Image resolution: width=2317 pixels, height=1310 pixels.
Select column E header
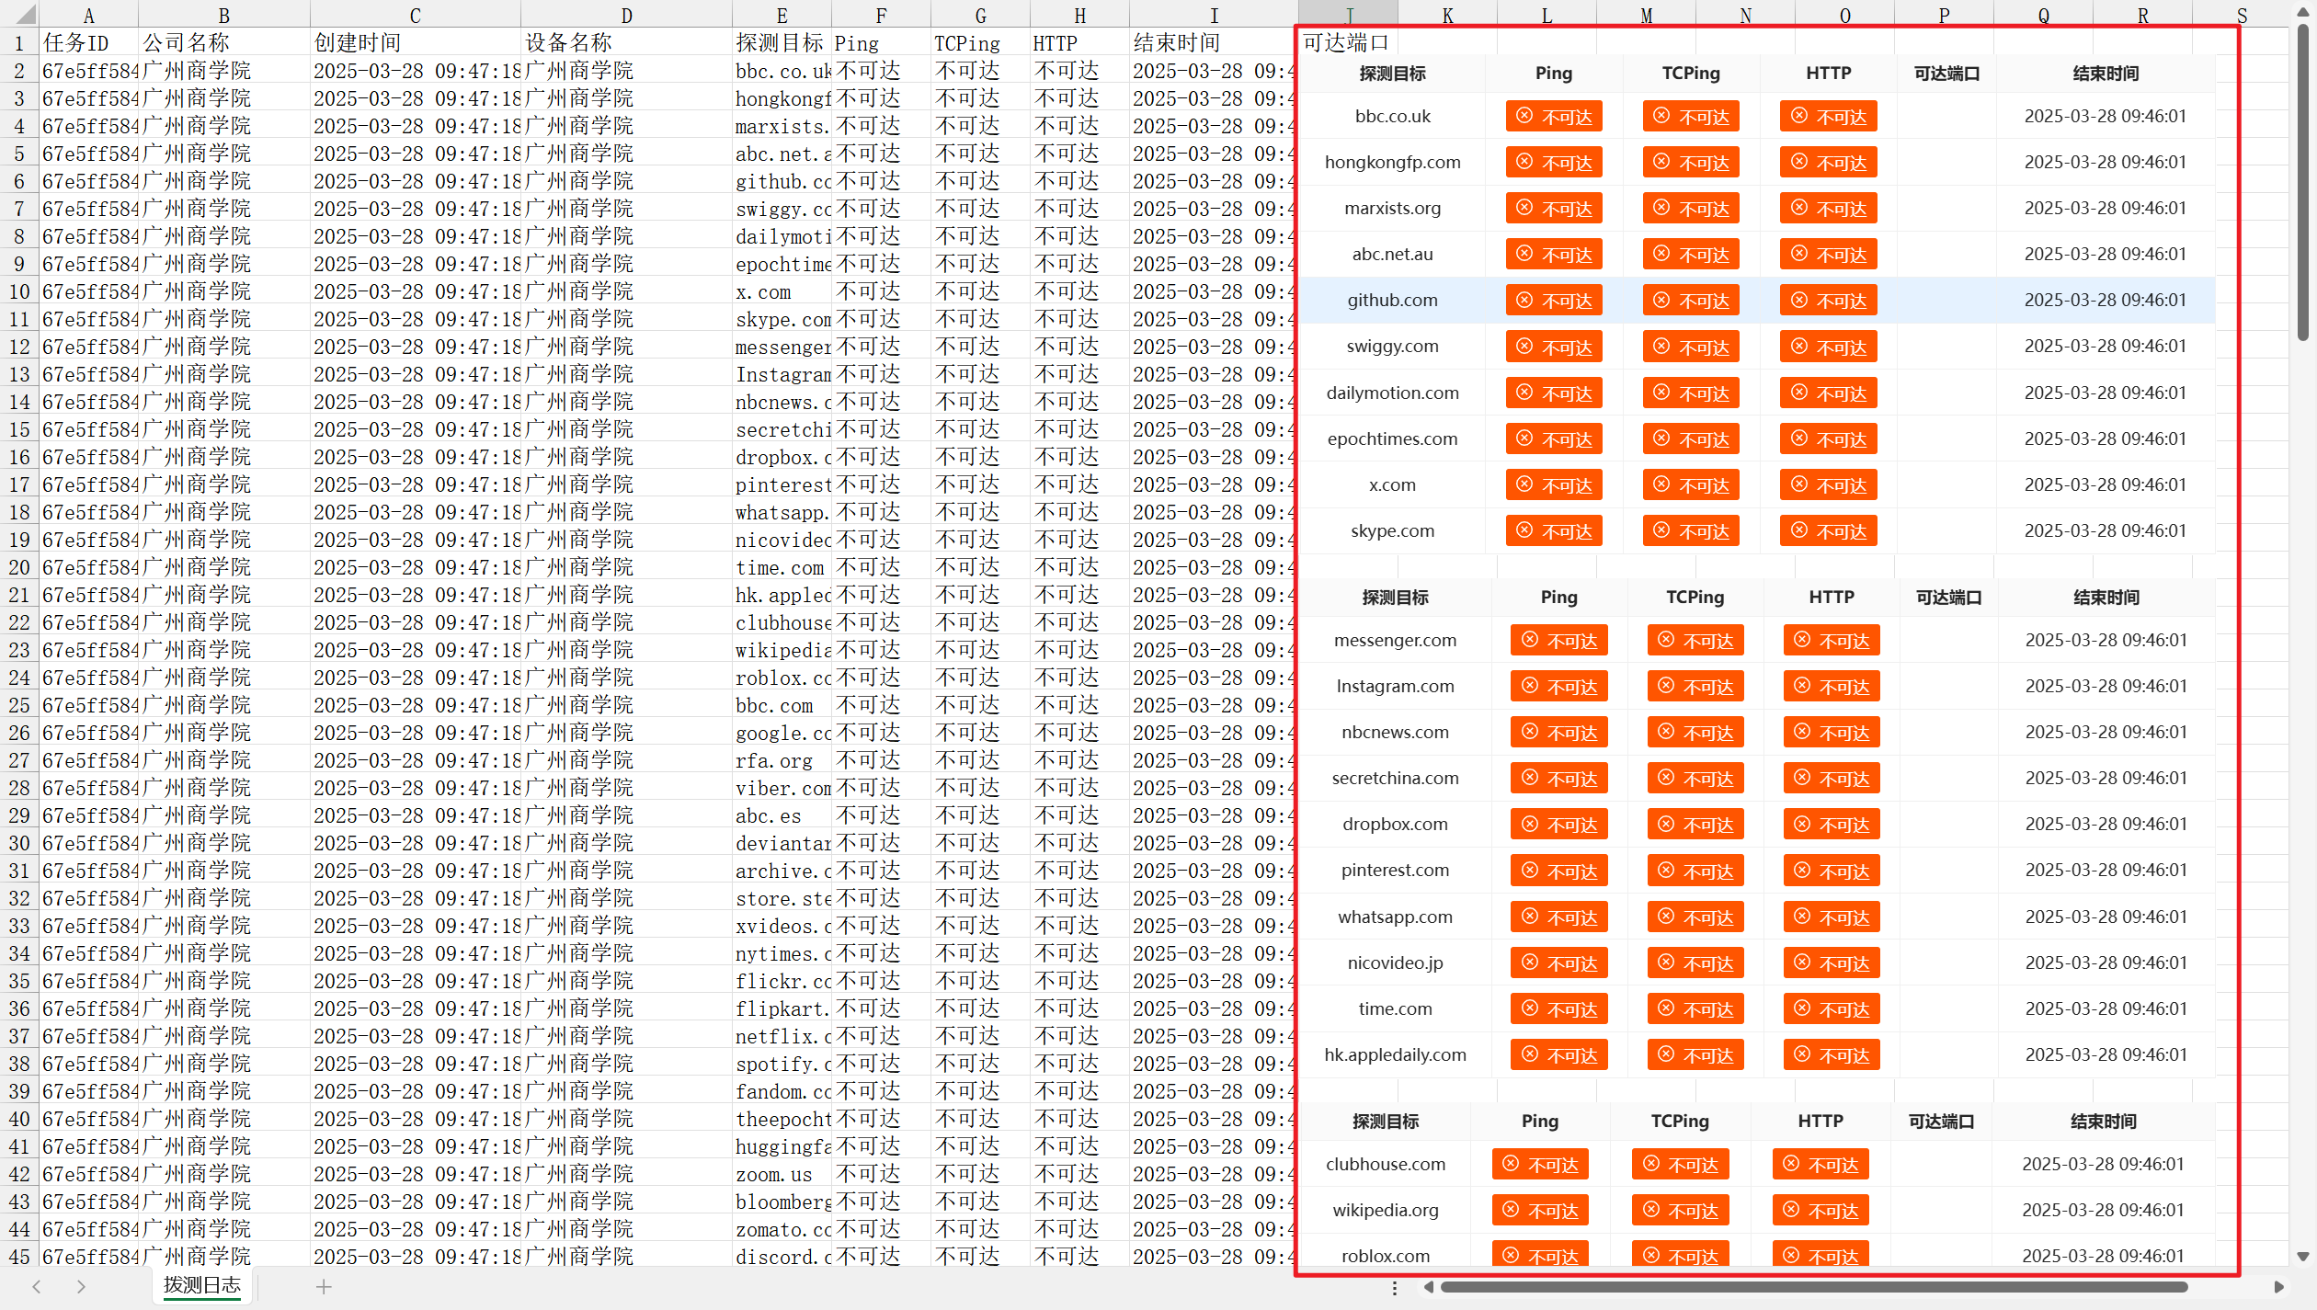(782, 15)
